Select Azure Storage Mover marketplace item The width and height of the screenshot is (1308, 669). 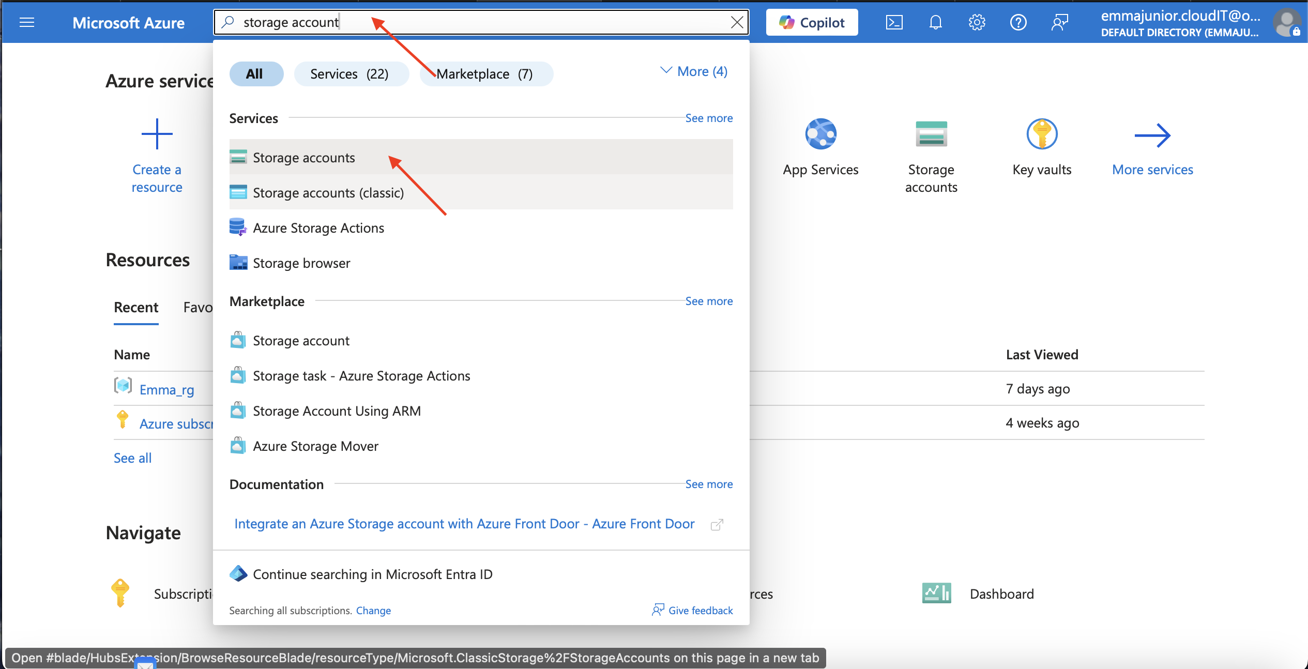click(x=481, y=446)
